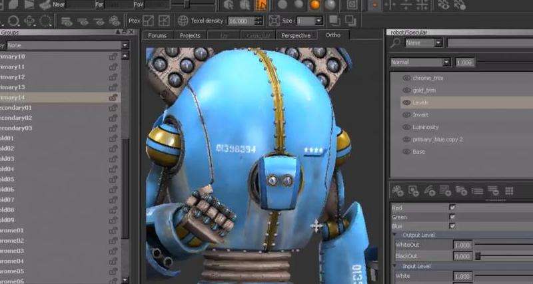Screen dimensions: 533x284
Task: Click the BlackOut slider handle
Action: click(x=476, y=256)
